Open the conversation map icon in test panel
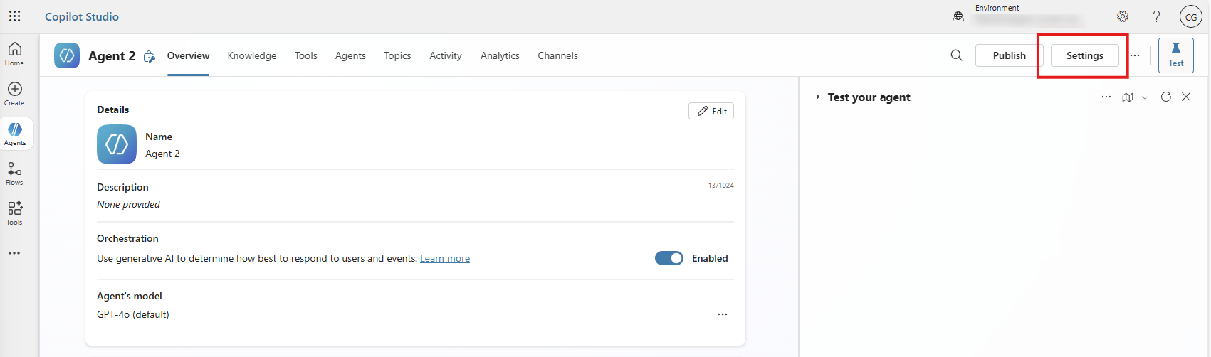Image resolution: width=1211 pixels, height=357 pixels. click(1128, 97)
